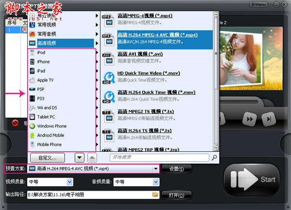Viewport: 291px width, 210px height.
Task: Click the 打开(O) button
Action: click(x=177, y=195)
